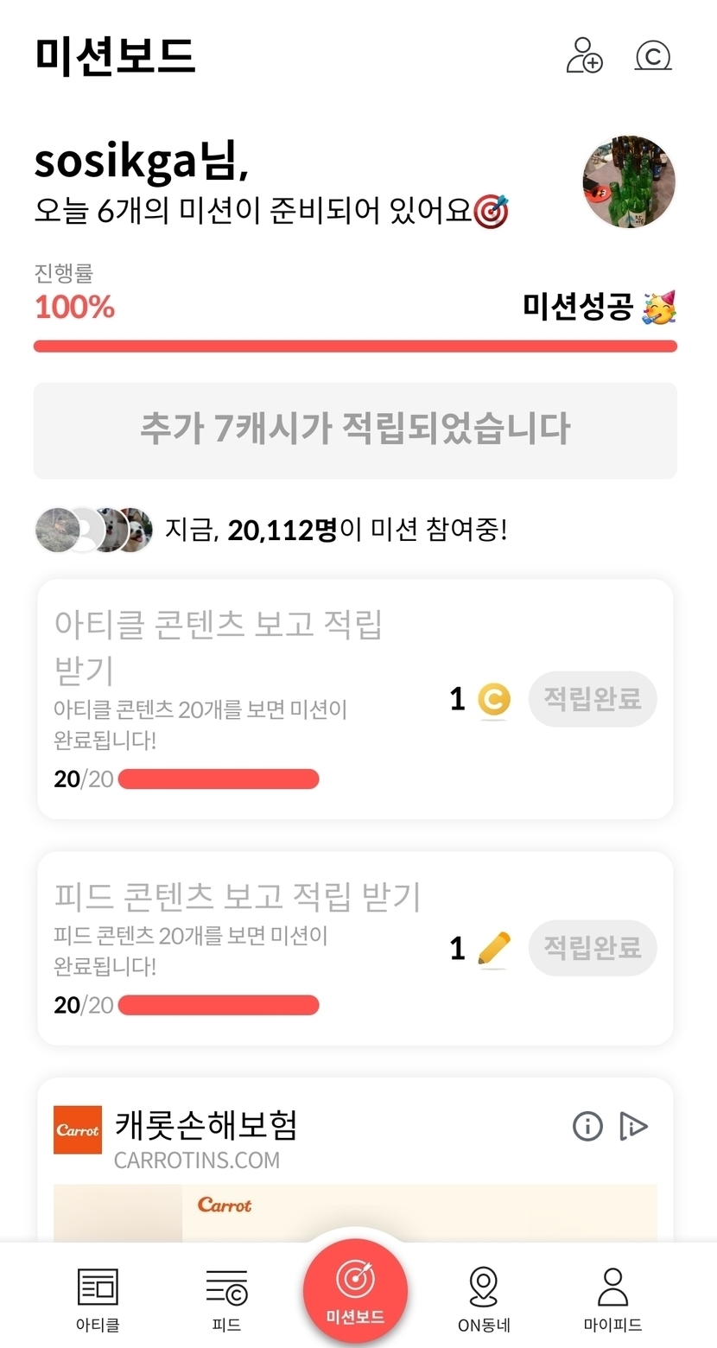Tap 적립완료 button for article mission
The width and height of the screenshot is (717, 1348).
[x=593, y=699]
